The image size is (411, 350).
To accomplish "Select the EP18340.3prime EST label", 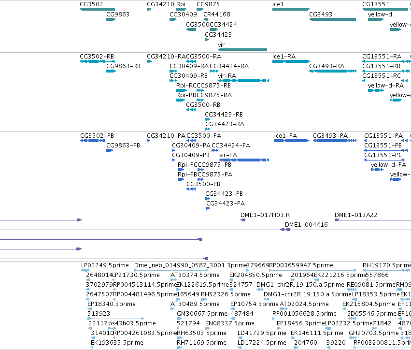I will click(x=112, y=304).
